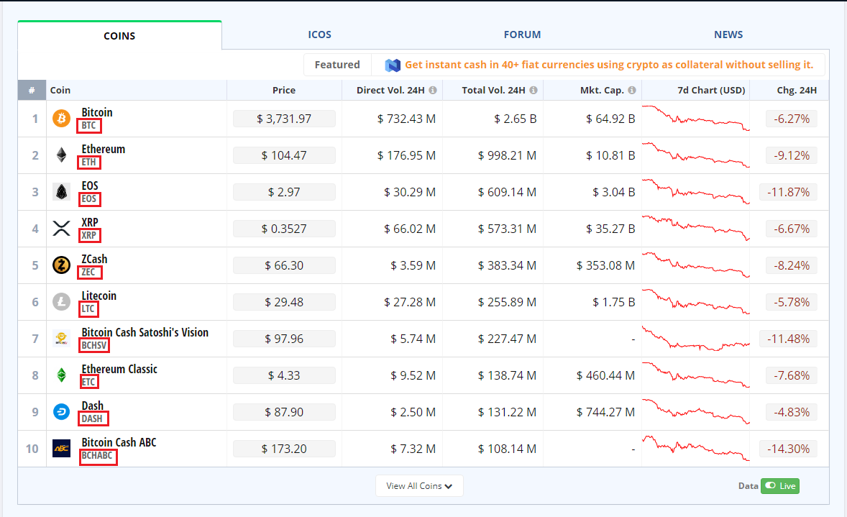View Bitcoin's 7d price chart thumbnail

(x=696, y=119)
